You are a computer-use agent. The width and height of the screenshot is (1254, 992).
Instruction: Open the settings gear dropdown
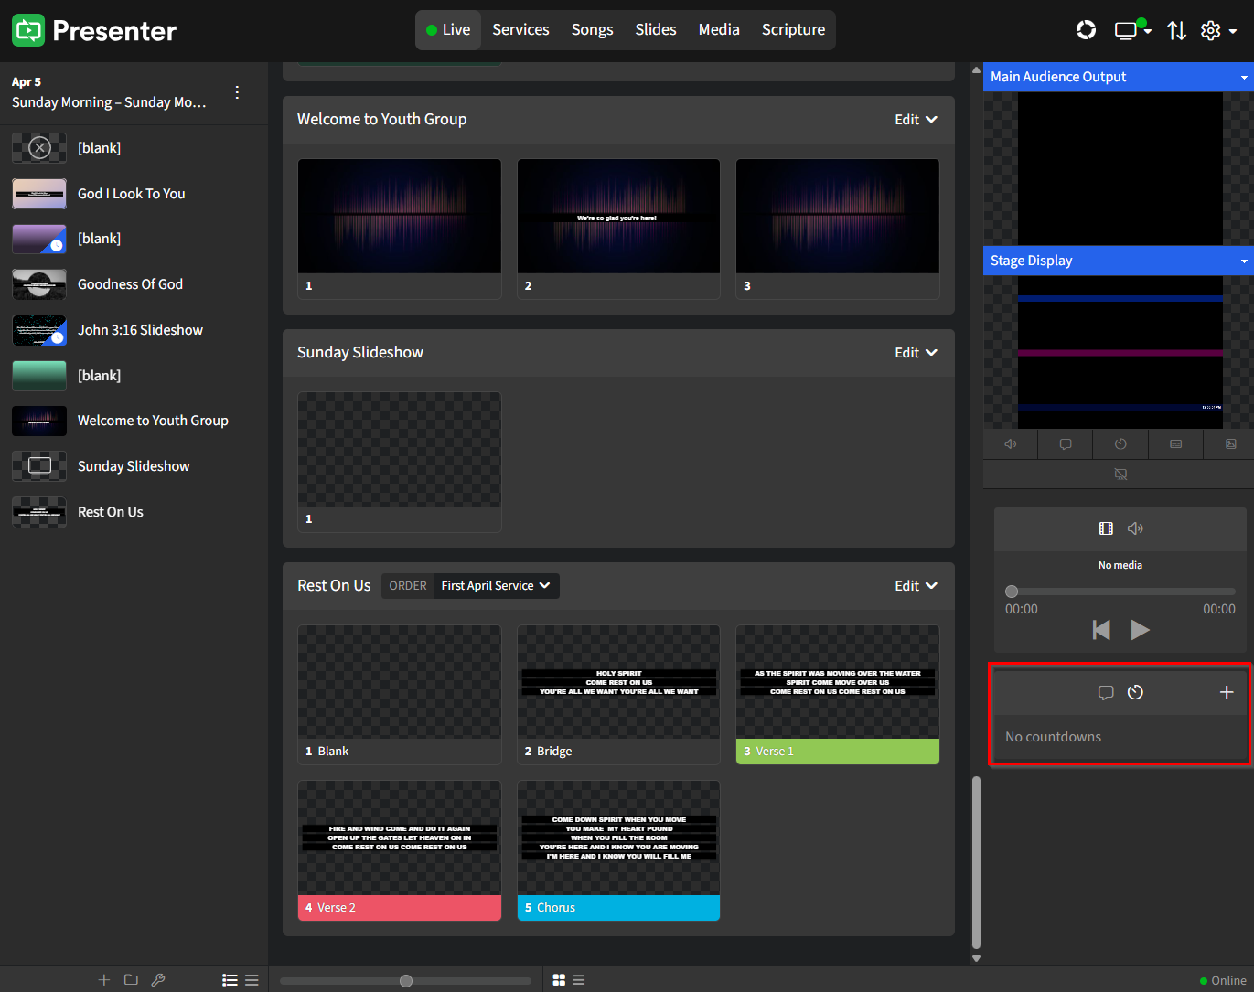[x=1216, y=30]
